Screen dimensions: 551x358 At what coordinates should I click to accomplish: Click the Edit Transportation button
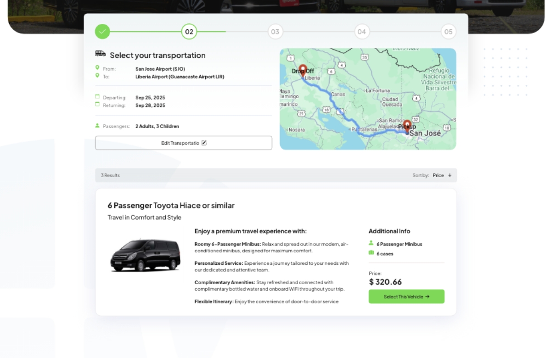pyautogui.click(x=184, y=143)
